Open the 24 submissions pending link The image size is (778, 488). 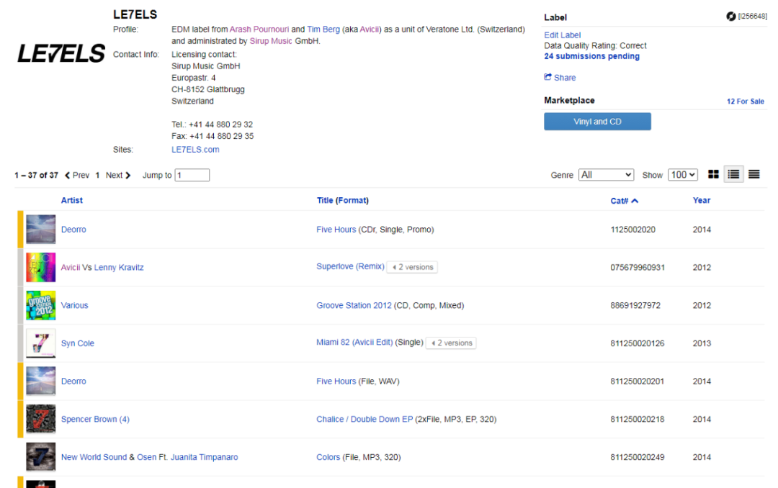592,56
